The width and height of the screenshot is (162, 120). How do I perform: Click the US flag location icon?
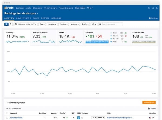[x=150, y=118]
